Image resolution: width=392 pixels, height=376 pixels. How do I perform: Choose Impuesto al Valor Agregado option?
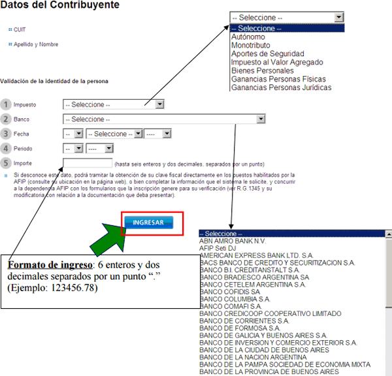(x=277, y=62)
